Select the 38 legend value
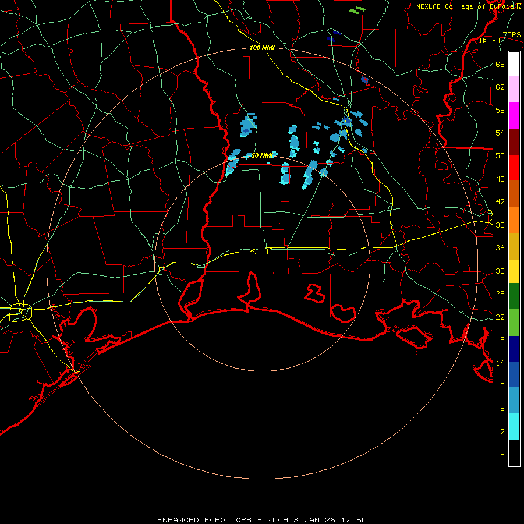 click(500, 225)
